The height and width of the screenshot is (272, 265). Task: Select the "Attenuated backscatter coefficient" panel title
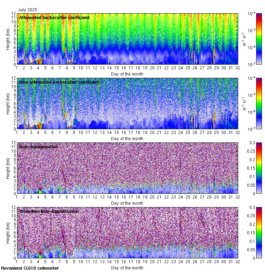54,17
